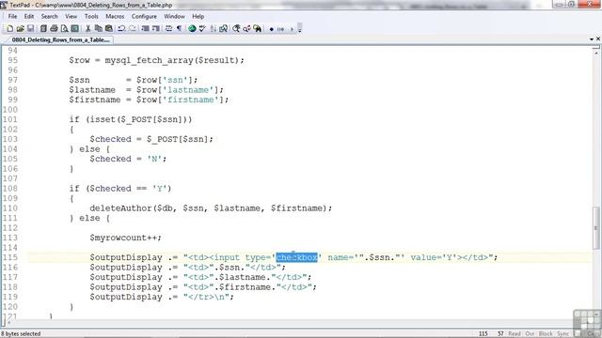Open the Help menu

click(x=198, y=17)
